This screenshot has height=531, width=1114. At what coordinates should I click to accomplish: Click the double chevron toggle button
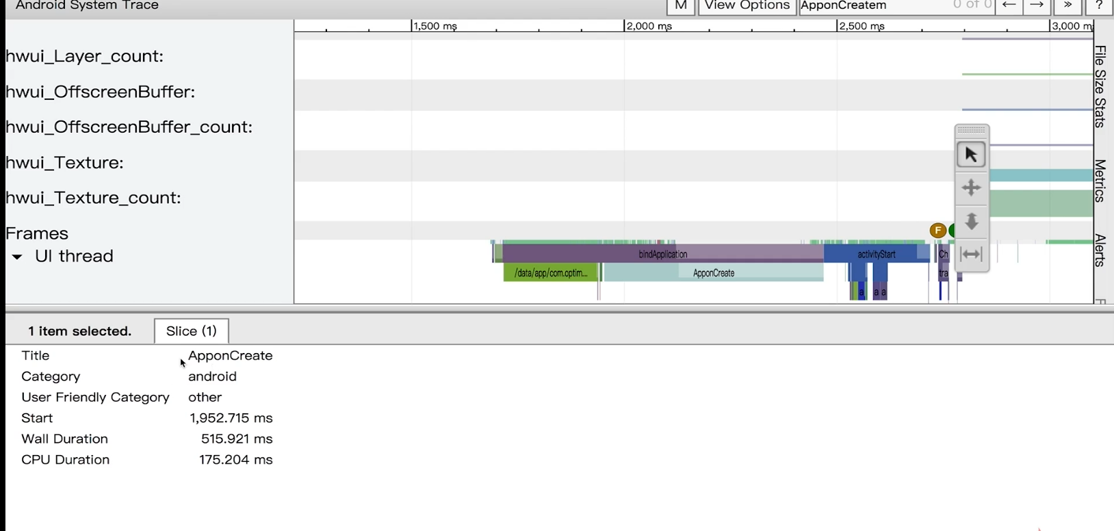[1067, 5]
